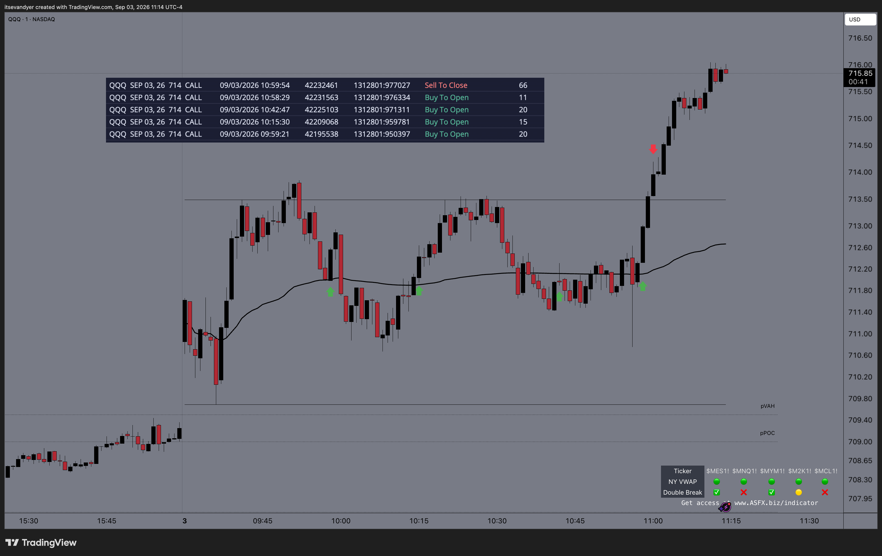Click the pPOC level label

coord(767,433)
